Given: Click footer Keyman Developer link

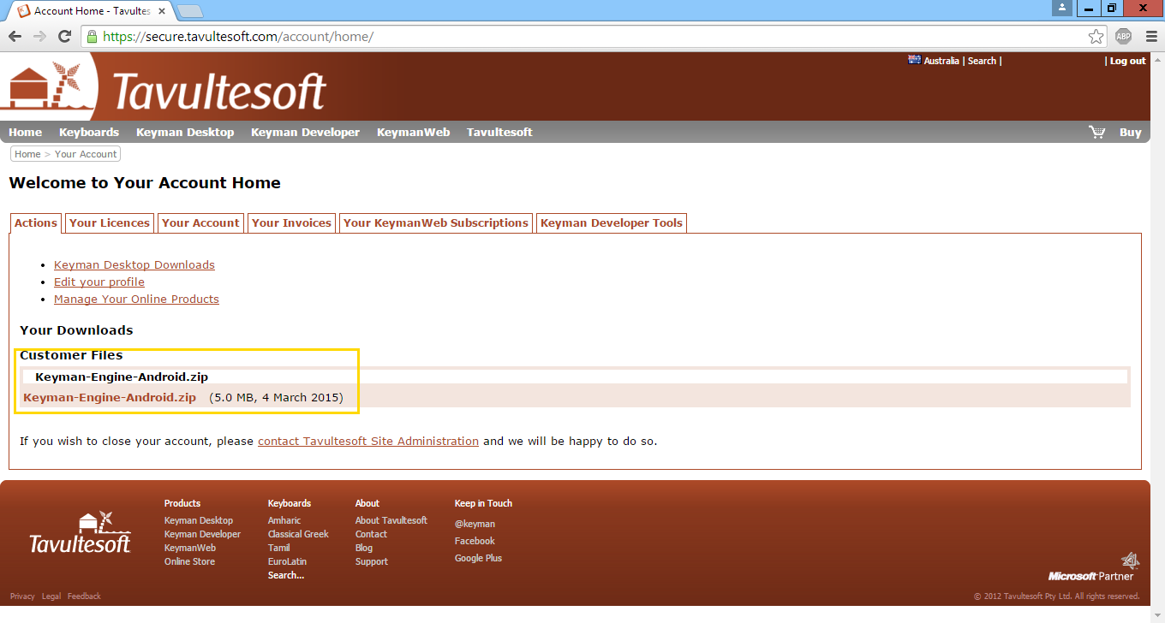Looking at the screenshot, I should (202, 534).
